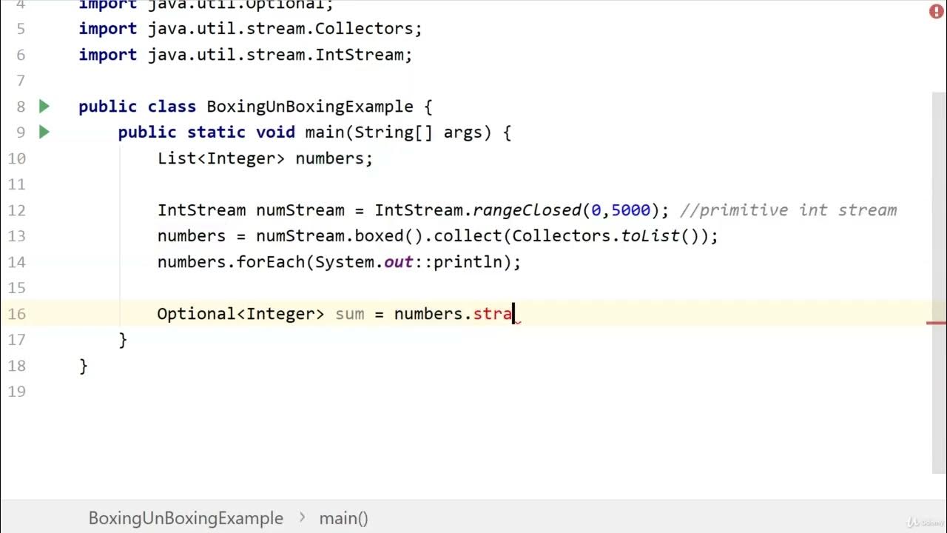The image size is (947, 533).
Task: Click import 'java.util.stream.IntStream' line
Action: click(x=246, y=55)
